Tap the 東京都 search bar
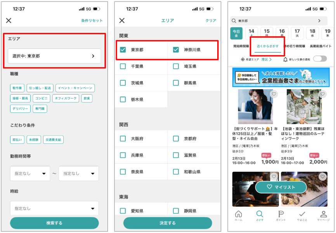Viewport: 336px width, 233px height. point(279,21)
